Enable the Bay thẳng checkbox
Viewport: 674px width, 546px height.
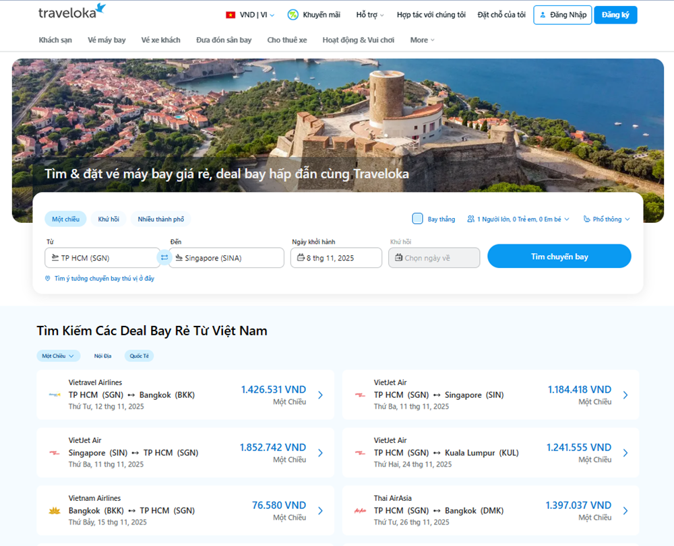click(x=417, y=218)
